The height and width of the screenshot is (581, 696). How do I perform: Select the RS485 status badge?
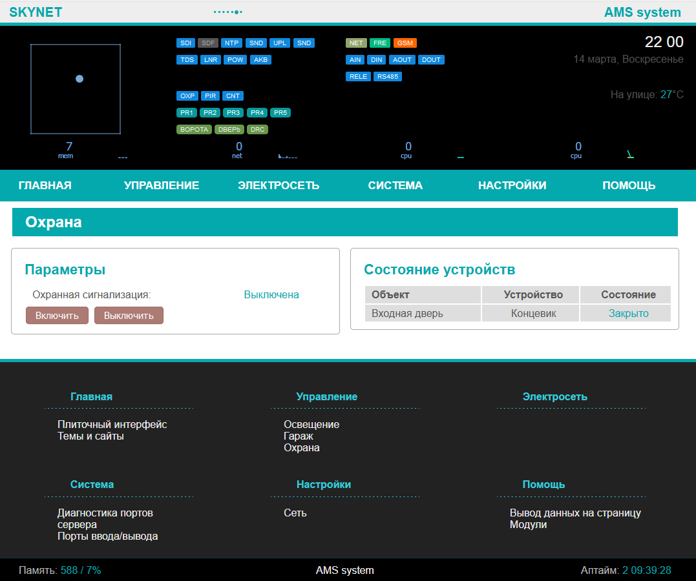click(x=388, y=77)
